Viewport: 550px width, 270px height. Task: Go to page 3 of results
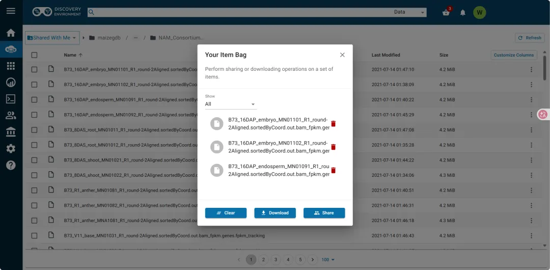[x=276, y=260]
